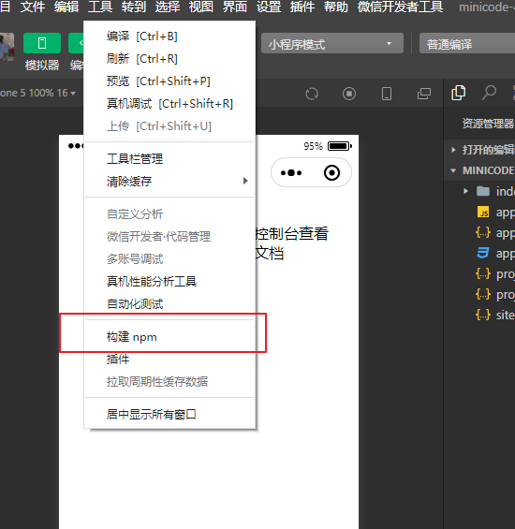This screenshot has width=515, height=529.
Task: Open the device model and zoom dropdown
Action: point(37,93)
